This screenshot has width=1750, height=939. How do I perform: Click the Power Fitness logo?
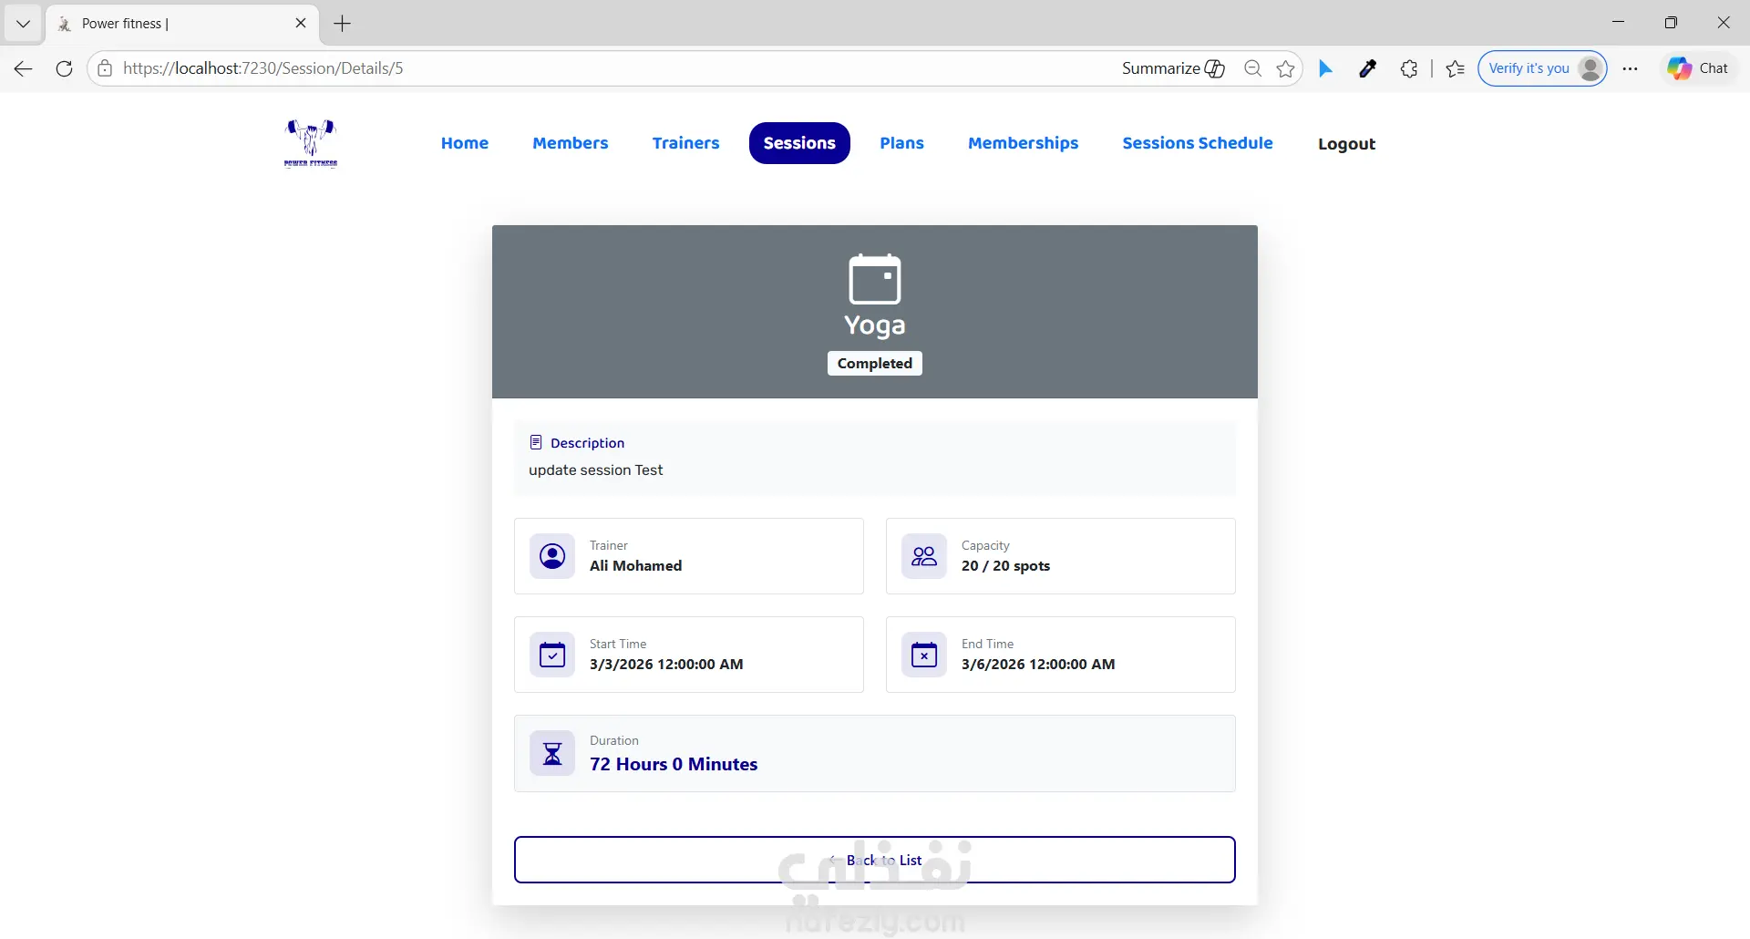[311, 143]
